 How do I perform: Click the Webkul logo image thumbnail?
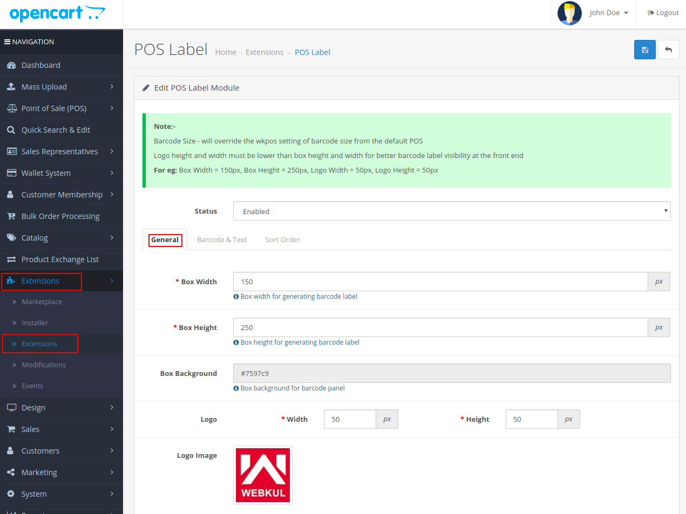(x=263, y=475)
